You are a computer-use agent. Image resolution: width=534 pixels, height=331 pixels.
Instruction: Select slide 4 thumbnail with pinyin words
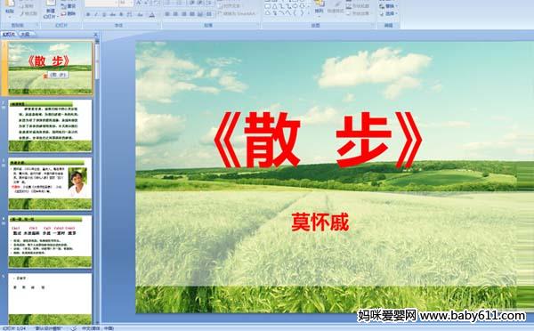50,241
